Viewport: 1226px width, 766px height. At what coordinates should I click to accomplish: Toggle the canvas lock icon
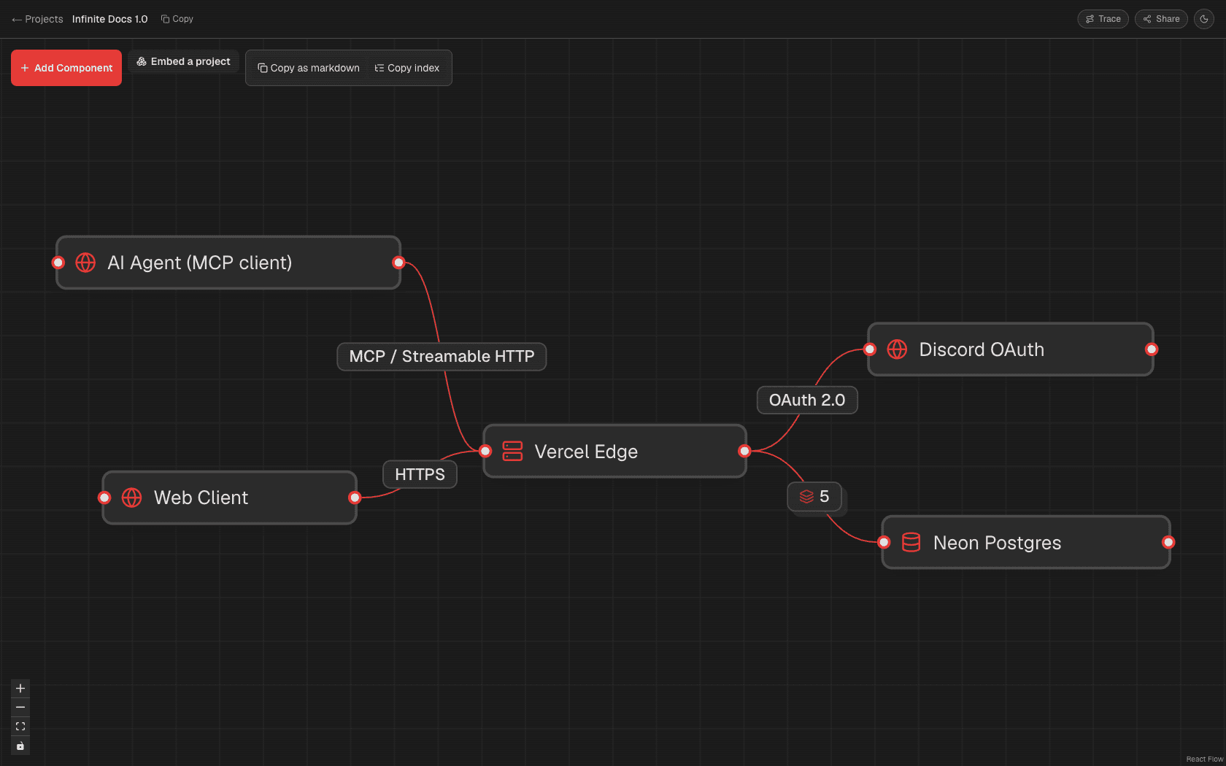click(x=20, y=746)
